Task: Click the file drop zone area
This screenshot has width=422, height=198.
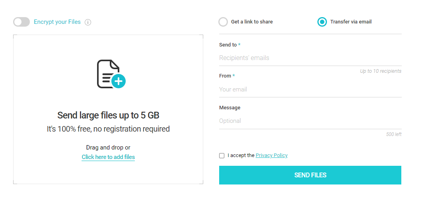Action: pos(108,109)
